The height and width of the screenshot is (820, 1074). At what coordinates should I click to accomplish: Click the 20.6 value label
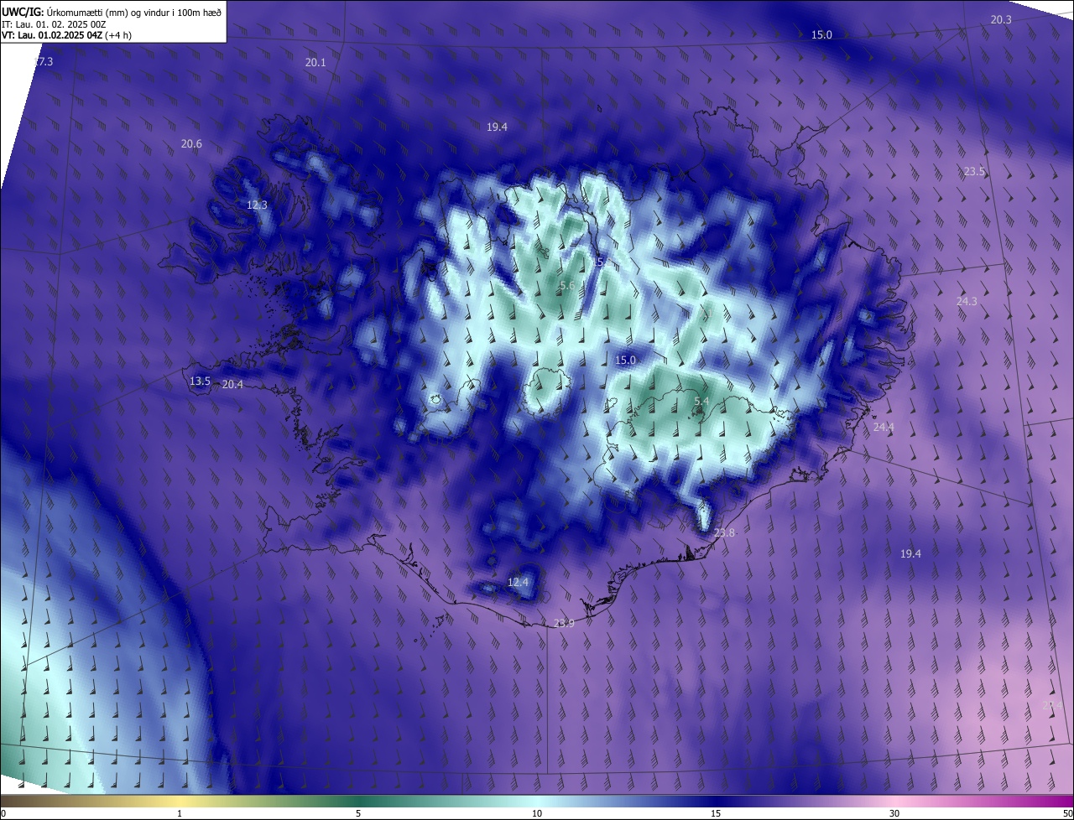[x=191, y=144]
